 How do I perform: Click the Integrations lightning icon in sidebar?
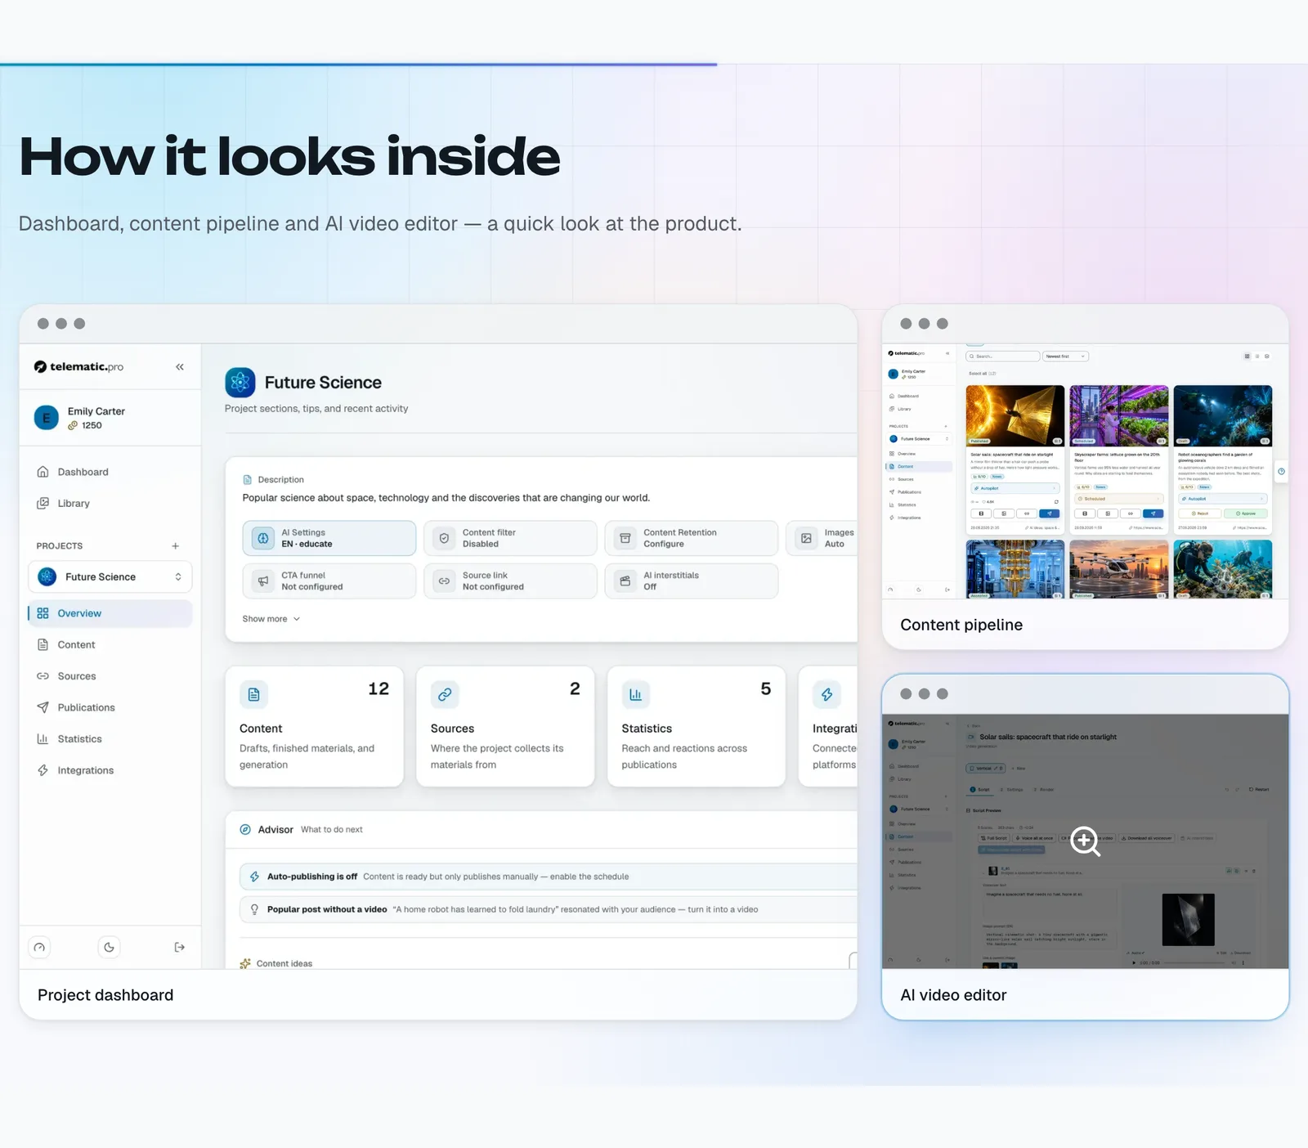43,770
